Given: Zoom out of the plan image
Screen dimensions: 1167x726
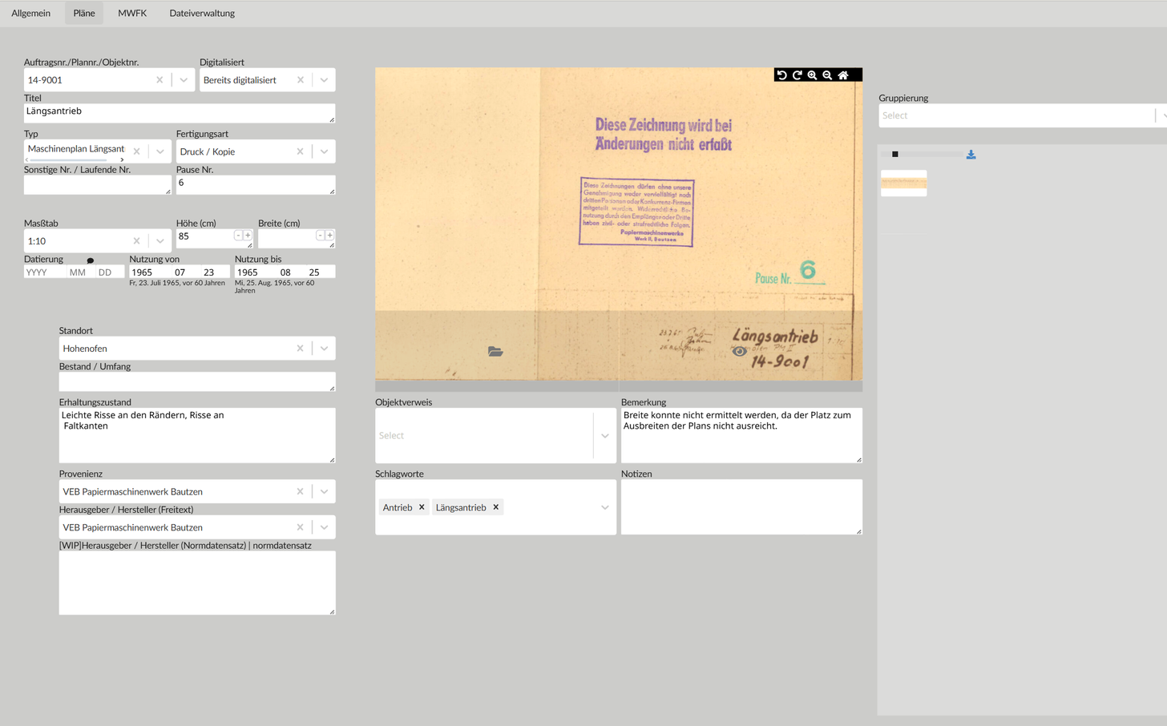Looking at the screenshot, I should tap(827, 75).
